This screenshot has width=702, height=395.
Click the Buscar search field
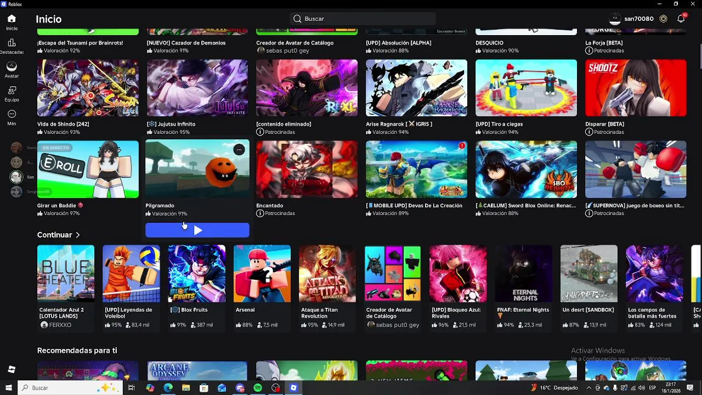[x=363, y=19]
